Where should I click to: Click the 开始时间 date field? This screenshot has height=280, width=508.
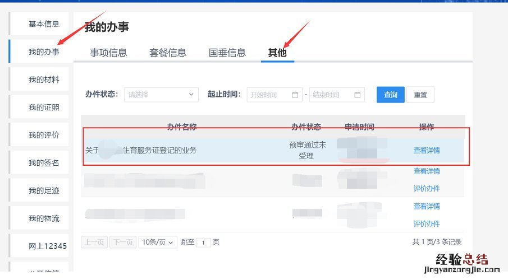pyautogui.click(x=274, y=95)
